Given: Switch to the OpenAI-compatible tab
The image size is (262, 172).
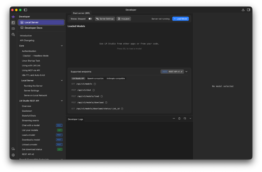Looking at the screenshot, I should pyautogui.click(x=95, y=78).
